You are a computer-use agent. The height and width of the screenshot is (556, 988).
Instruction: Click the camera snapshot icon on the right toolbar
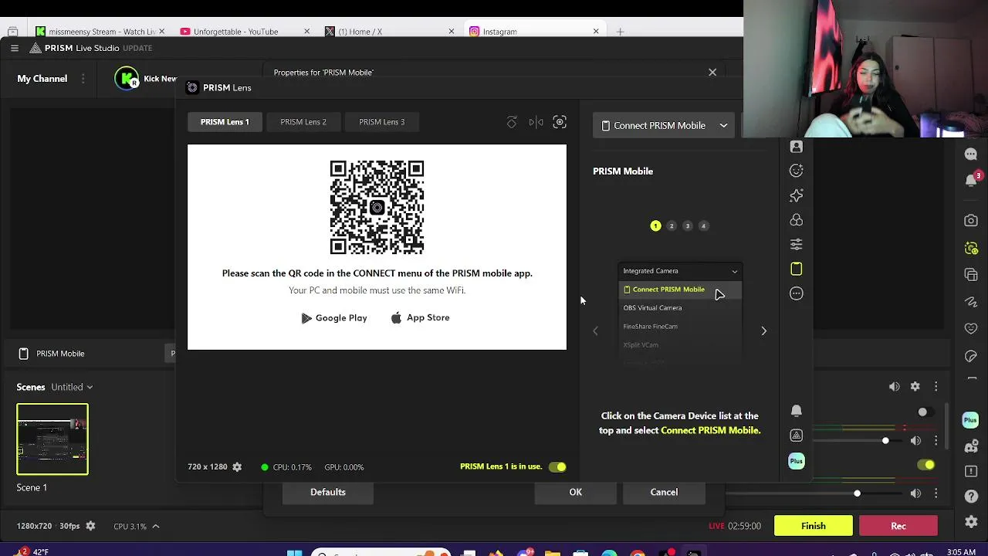pos(971,221)
